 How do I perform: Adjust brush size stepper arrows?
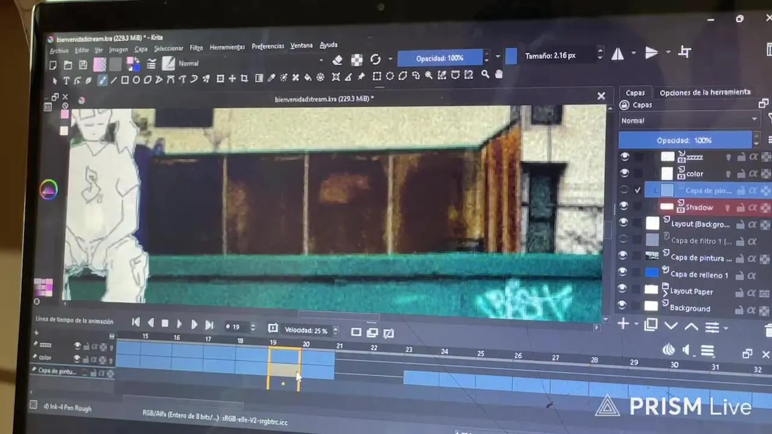point(600,54)
